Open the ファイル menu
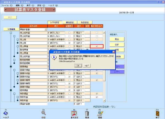165x119 pixels. pos(7,5)
